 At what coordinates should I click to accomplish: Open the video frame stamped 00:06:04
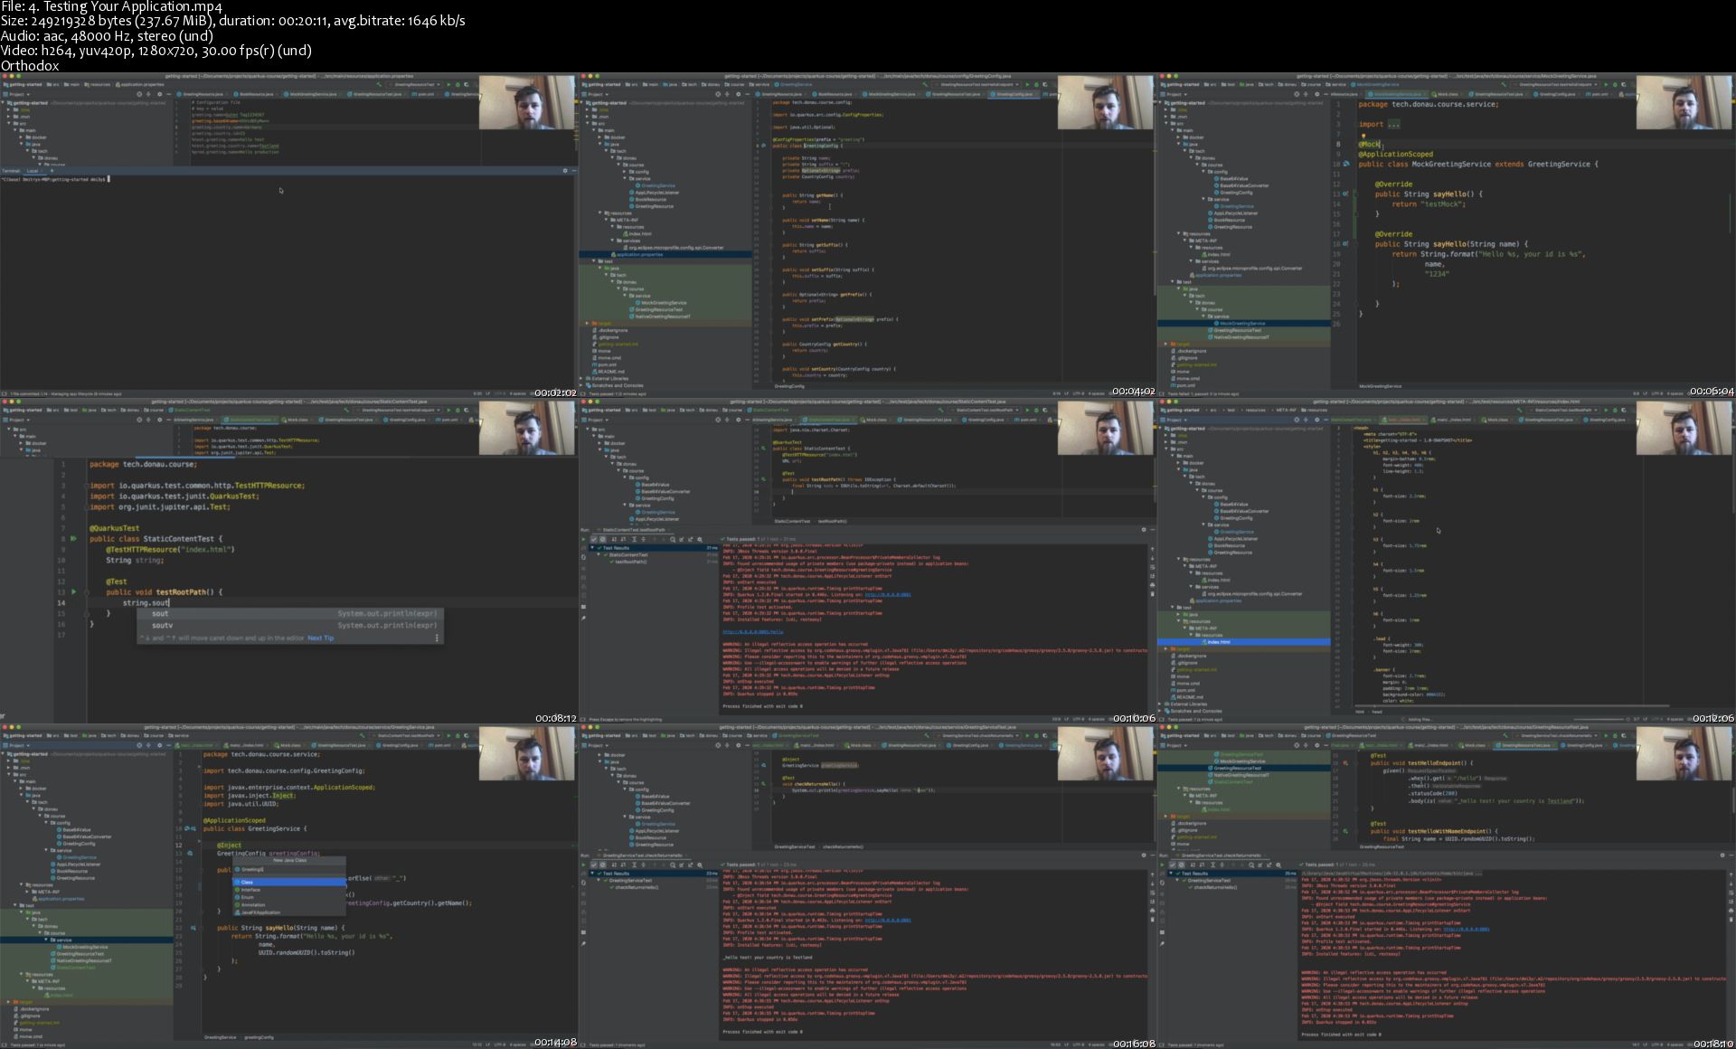click(1447, 235)
